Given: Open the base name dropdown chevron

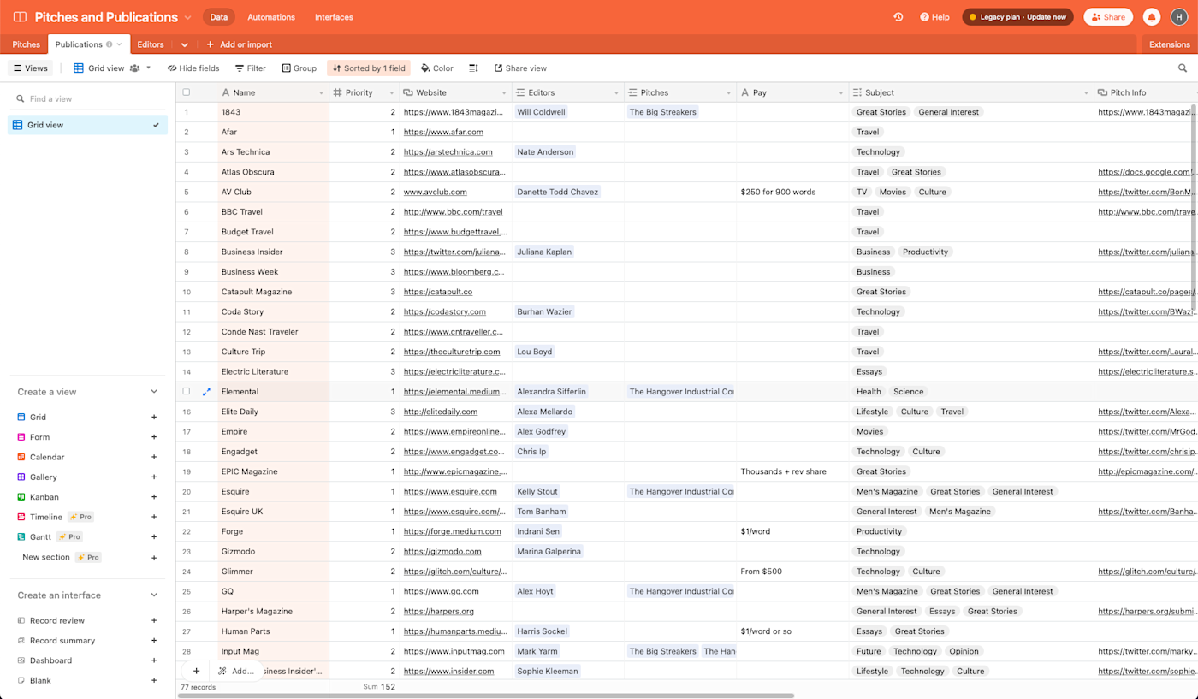Looking at the screenshot, I should [x=188, y=17].
